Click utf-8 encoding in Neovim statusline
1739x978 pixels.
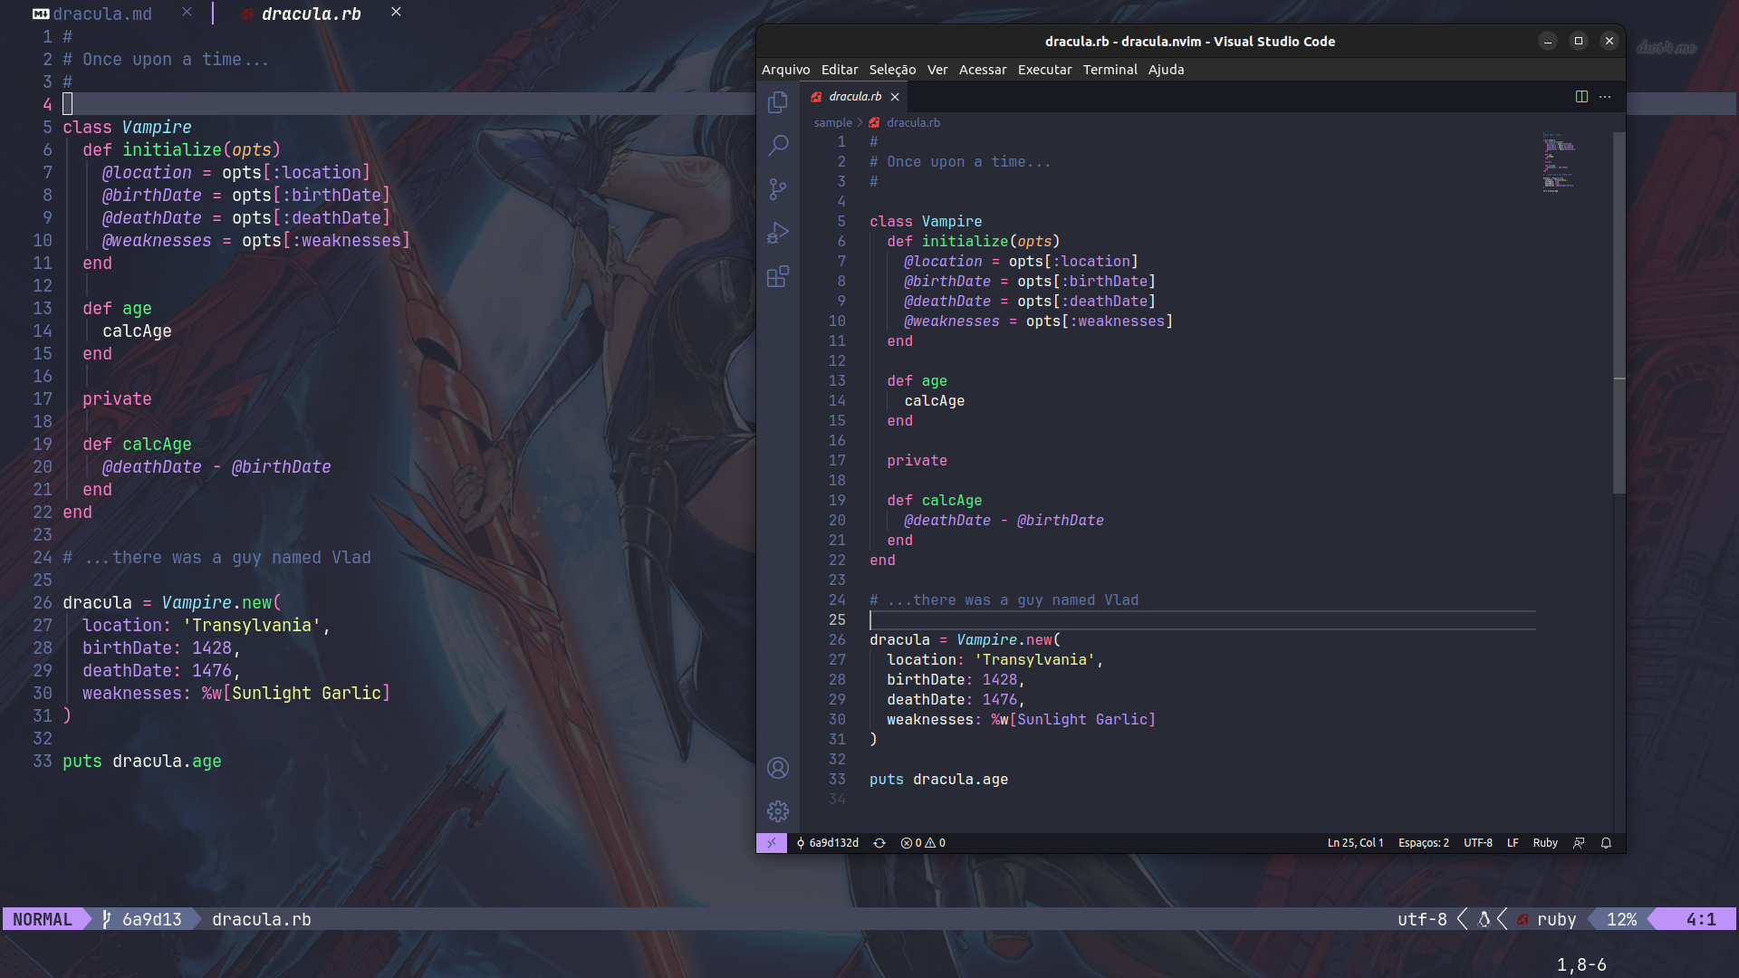[x=1422, y=920]
